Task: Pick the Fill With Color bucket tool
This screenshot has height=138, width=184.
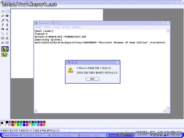Action: click(7, 16)
